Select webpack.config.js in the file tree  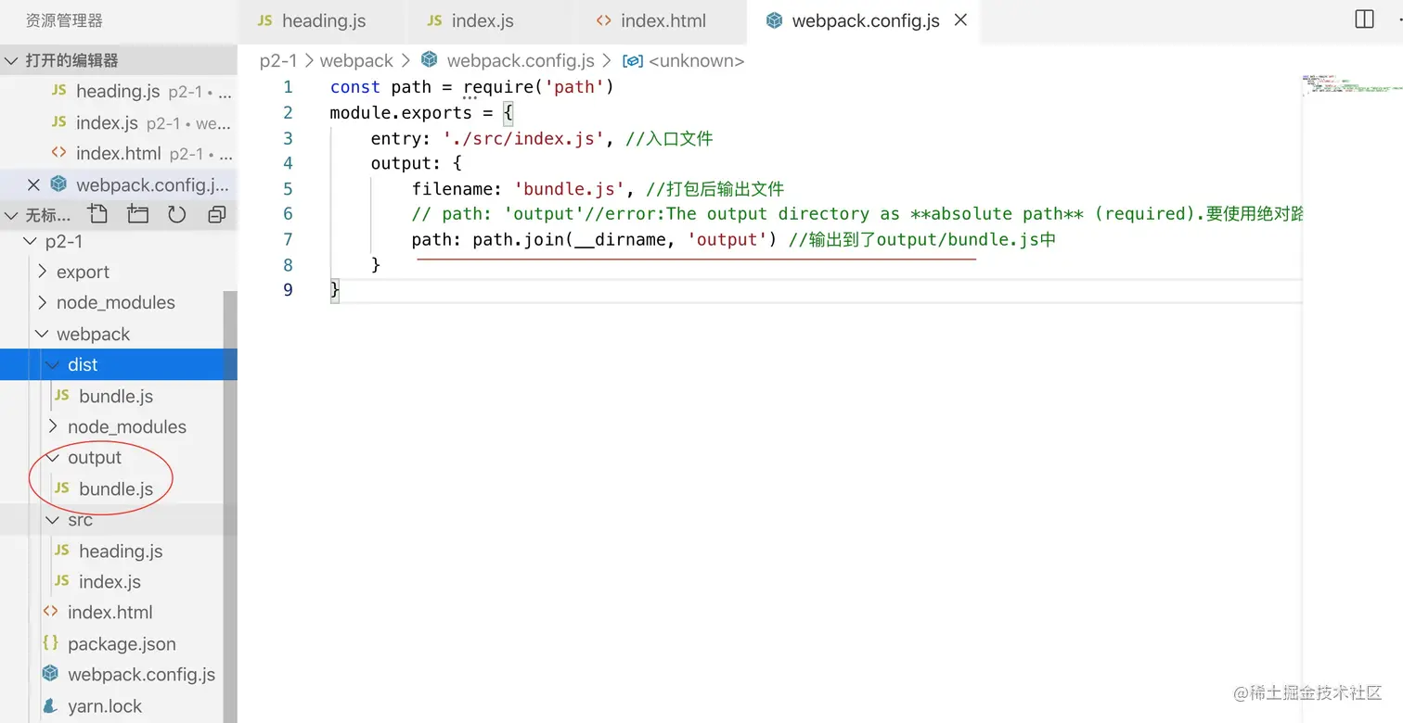[x=141, y=674]
